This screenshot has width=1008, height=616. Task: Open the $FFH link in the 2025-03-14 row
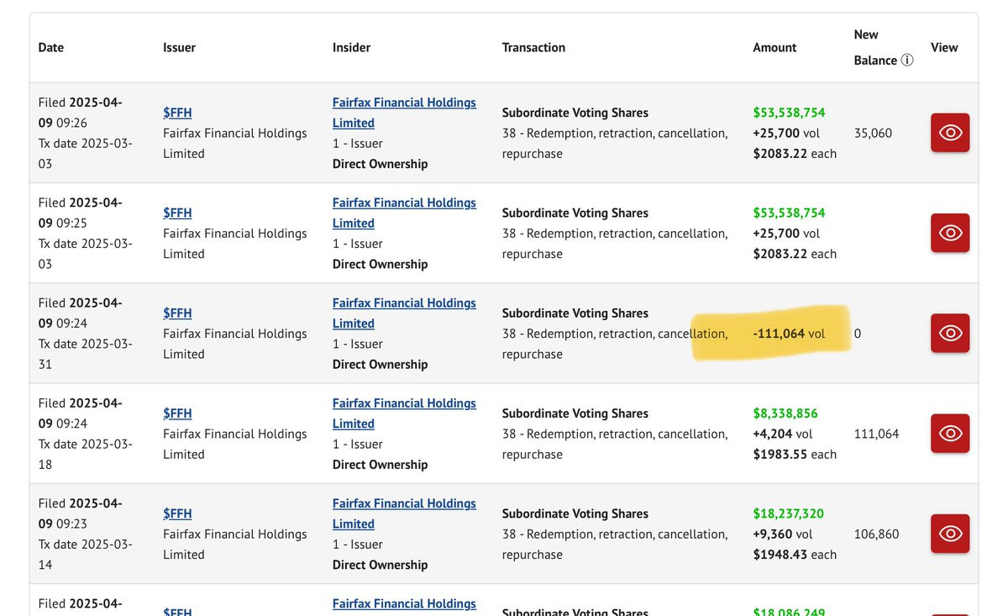click(177, 513)
